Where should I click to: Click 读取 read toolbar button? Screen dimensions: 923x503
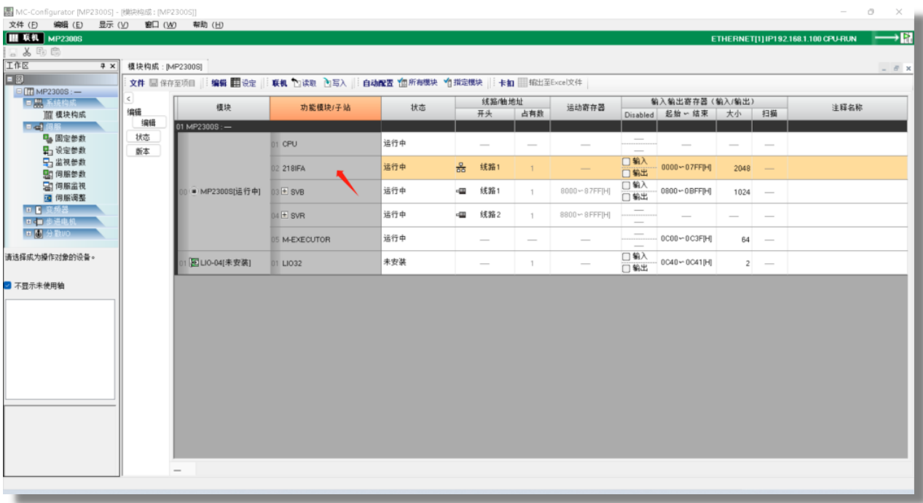[x=304, y=83]
